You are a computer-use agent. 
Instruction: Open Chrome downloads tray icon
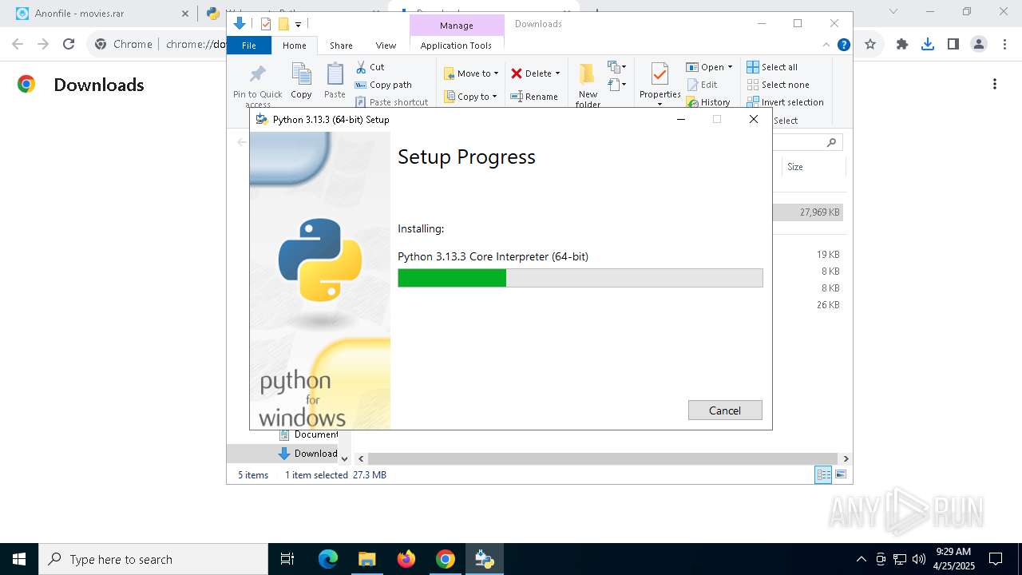(x=927, y=45)
